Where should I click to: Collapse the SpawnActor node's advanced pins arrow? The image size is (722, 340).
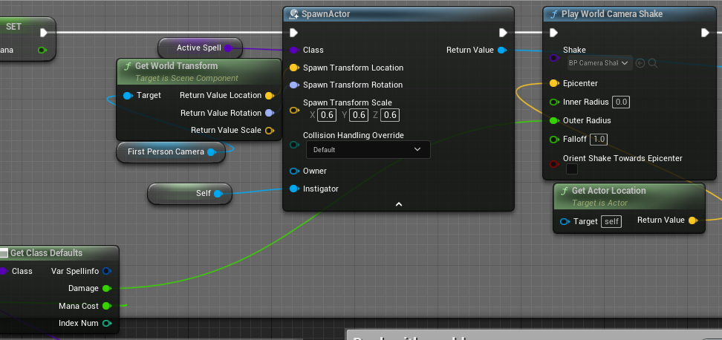click(398, 204)
